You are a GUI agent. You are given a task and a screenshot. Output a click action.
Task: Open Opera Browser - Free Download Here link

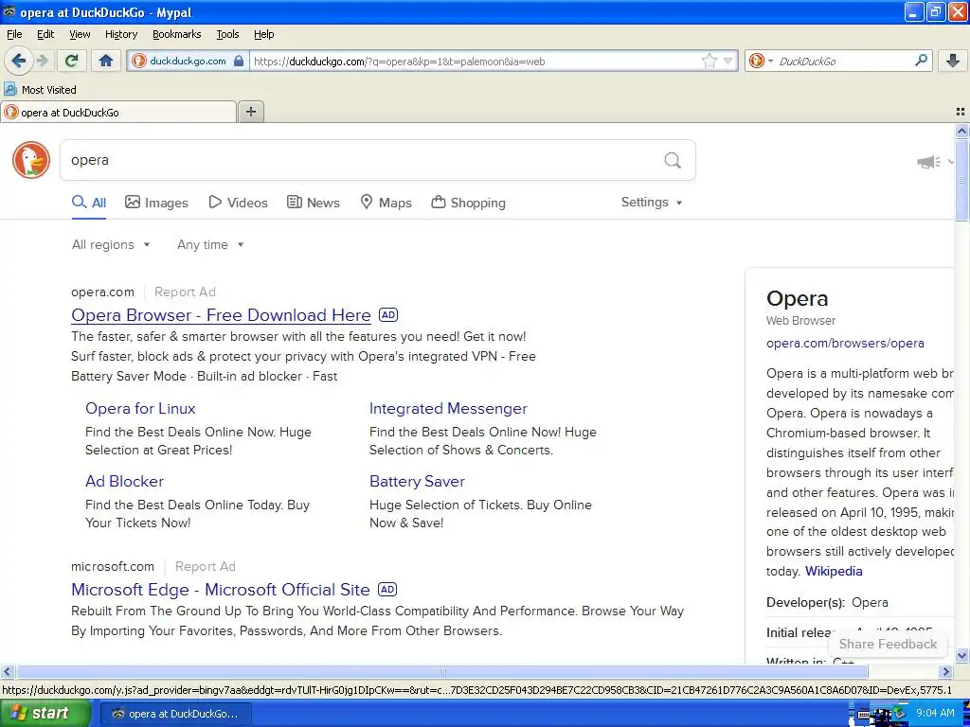pyautogui.click(x=221, y=315)
